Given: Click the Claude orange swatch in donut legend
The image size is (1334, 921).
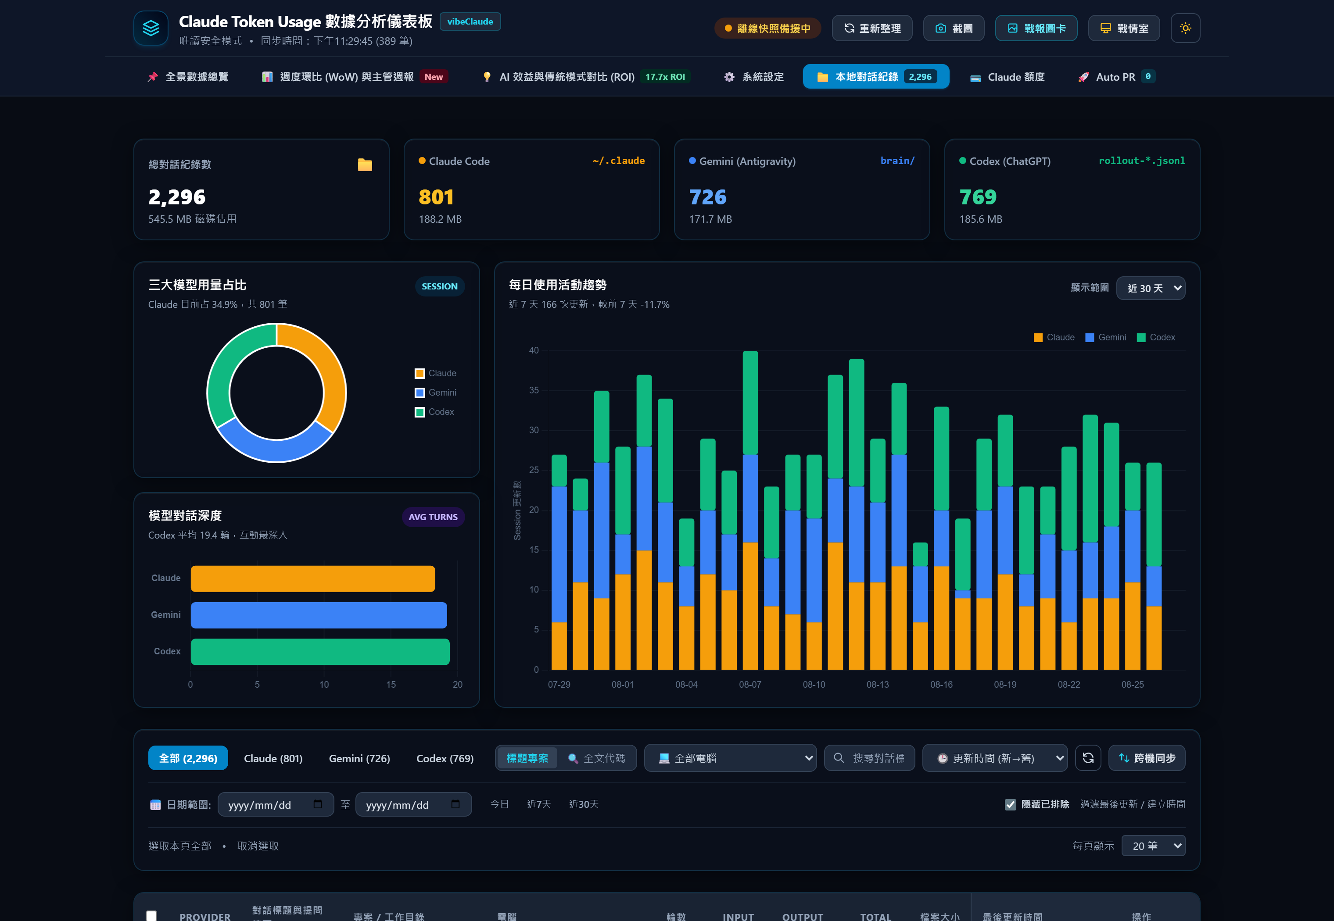Looking at the screenshot, I should [420, 374].
